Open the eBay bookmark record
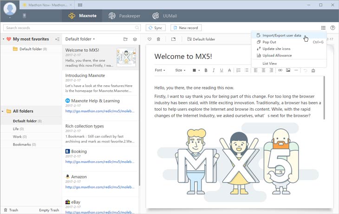This screenshot has width=339, height=214. tap(100, 206)
